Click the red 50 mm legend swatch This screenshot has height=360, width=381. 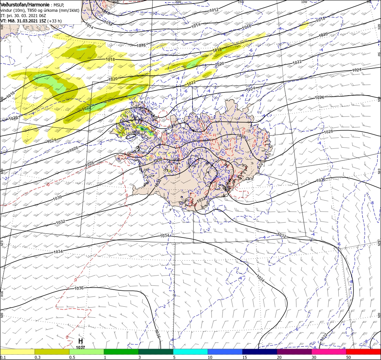pos(363,352)
